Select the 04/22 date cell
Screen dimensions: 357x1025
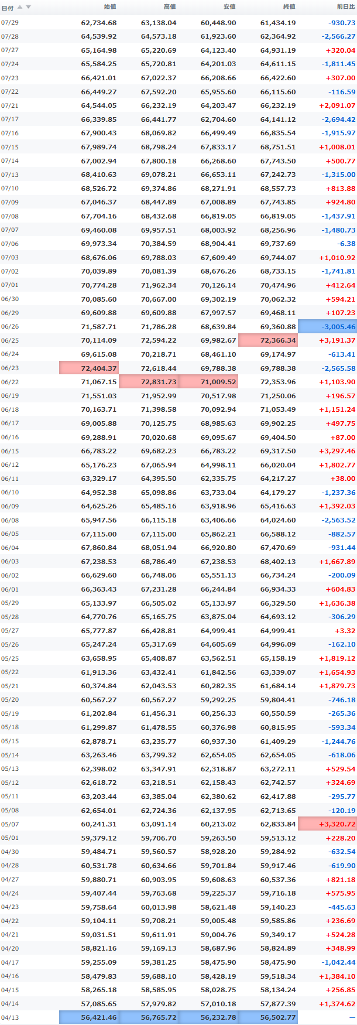pyautogui.click(x=10, y=921)
